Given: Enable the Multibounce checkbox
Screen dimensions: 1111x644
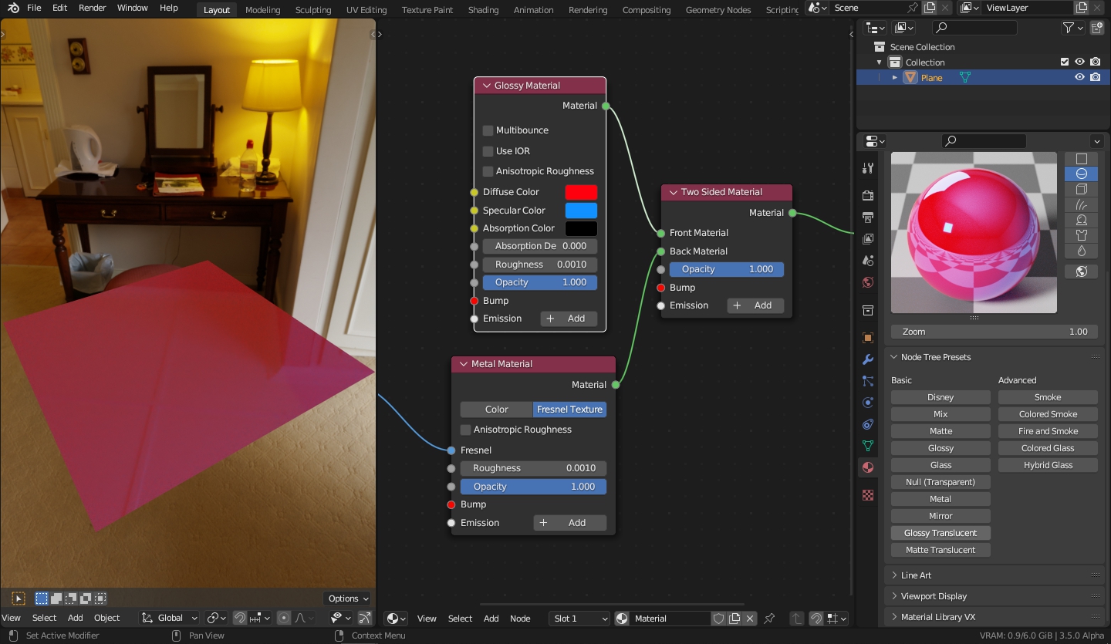Looking at the screenshot, I should [x=488, y=130].
